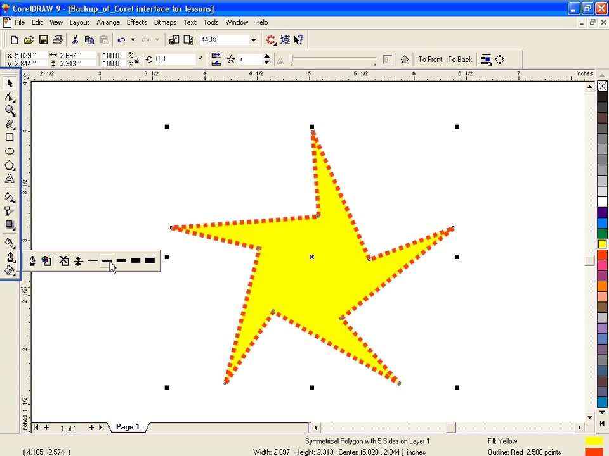This screenshot has width=609, height=456.
Task: Create a new document
Action: 15,39
